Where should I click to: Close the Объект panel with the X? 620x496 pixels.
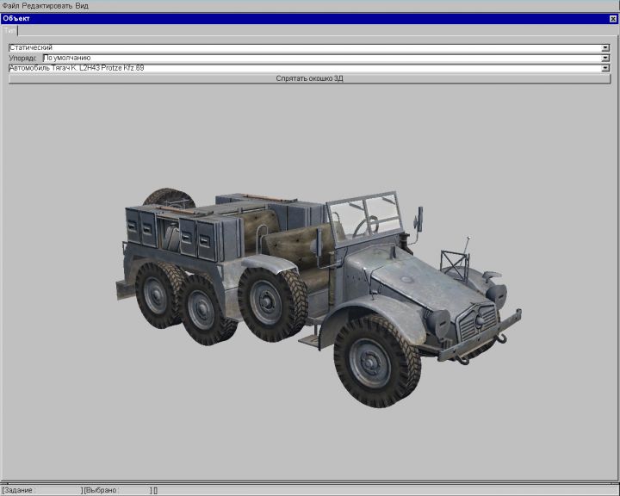[x=612, y=18]
